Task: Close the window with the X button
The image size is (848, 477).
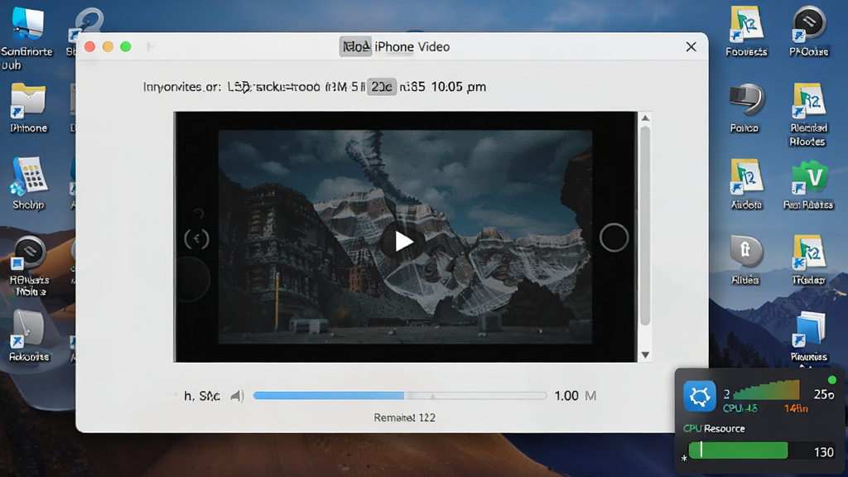Action: coord(691,47)
